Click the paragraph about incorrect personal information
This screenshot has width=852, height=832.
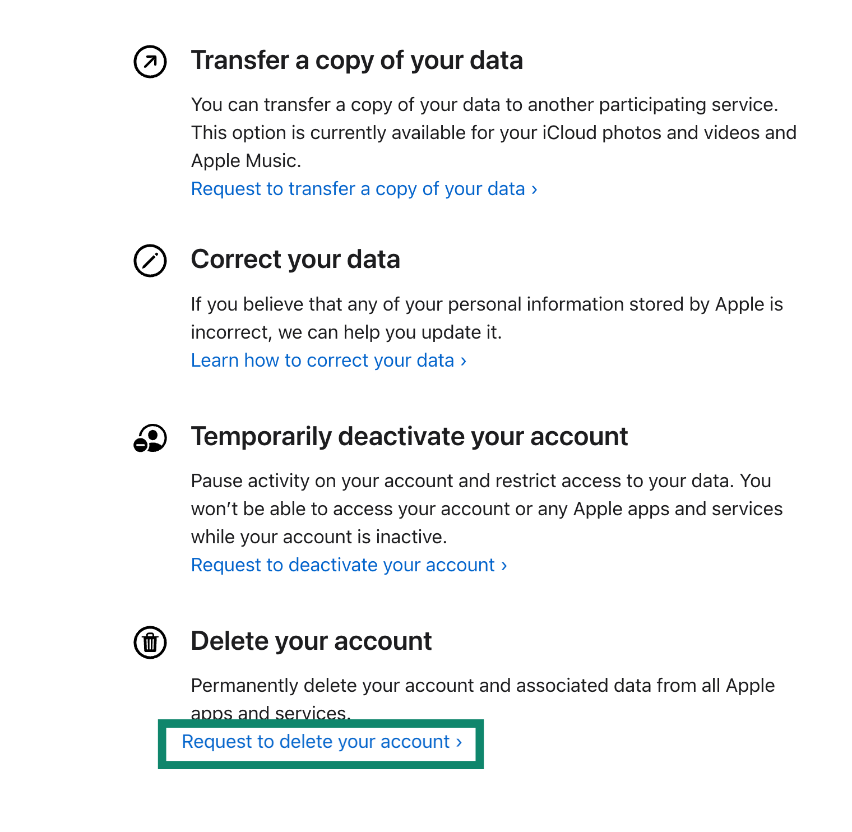[487, 318]
